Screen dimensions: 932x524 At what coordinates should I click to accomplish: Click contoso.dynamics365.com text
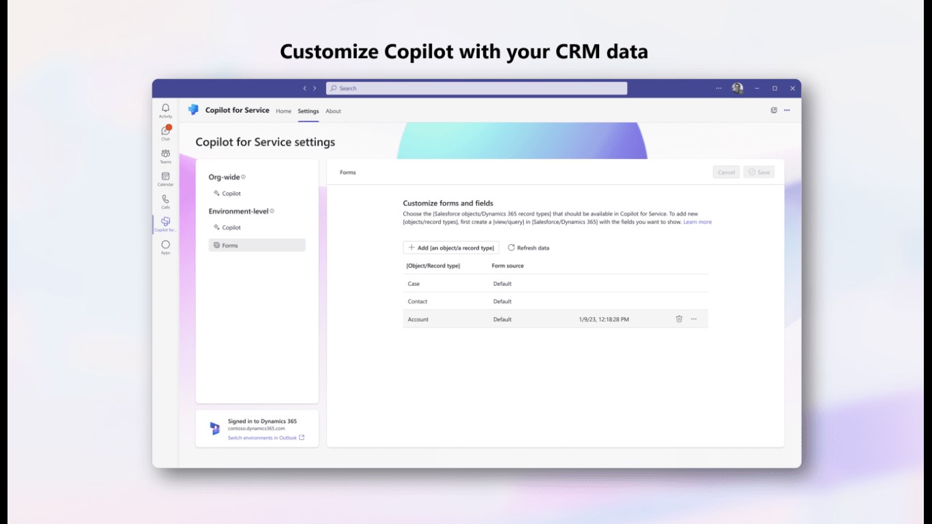point(257,428)
